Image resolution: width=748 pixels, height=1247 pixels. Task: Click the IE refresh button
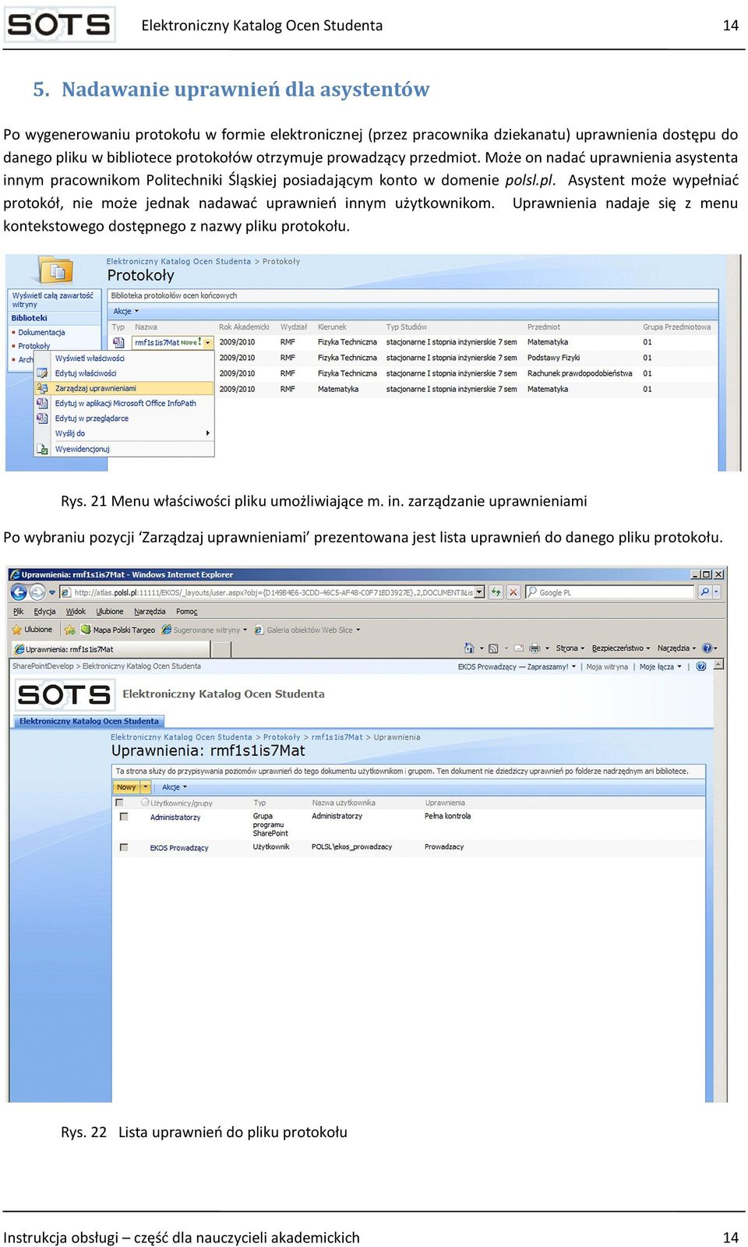point(496,592)
